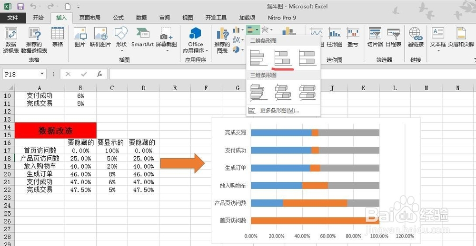Image resolution: width=476 pixels, height=246 pixels.
Task: Open the File (文件) tab
Action: tap(13, 18)
